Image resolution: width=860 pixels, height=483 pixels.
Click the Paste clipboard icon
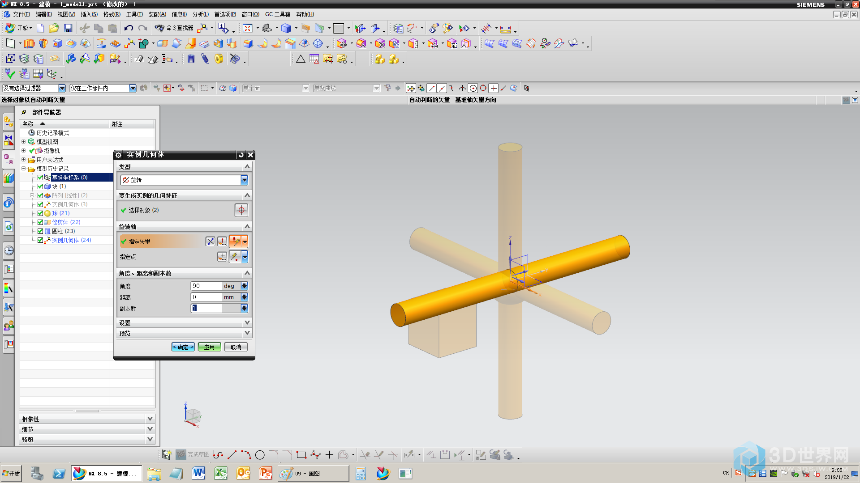tap(112, 28)
